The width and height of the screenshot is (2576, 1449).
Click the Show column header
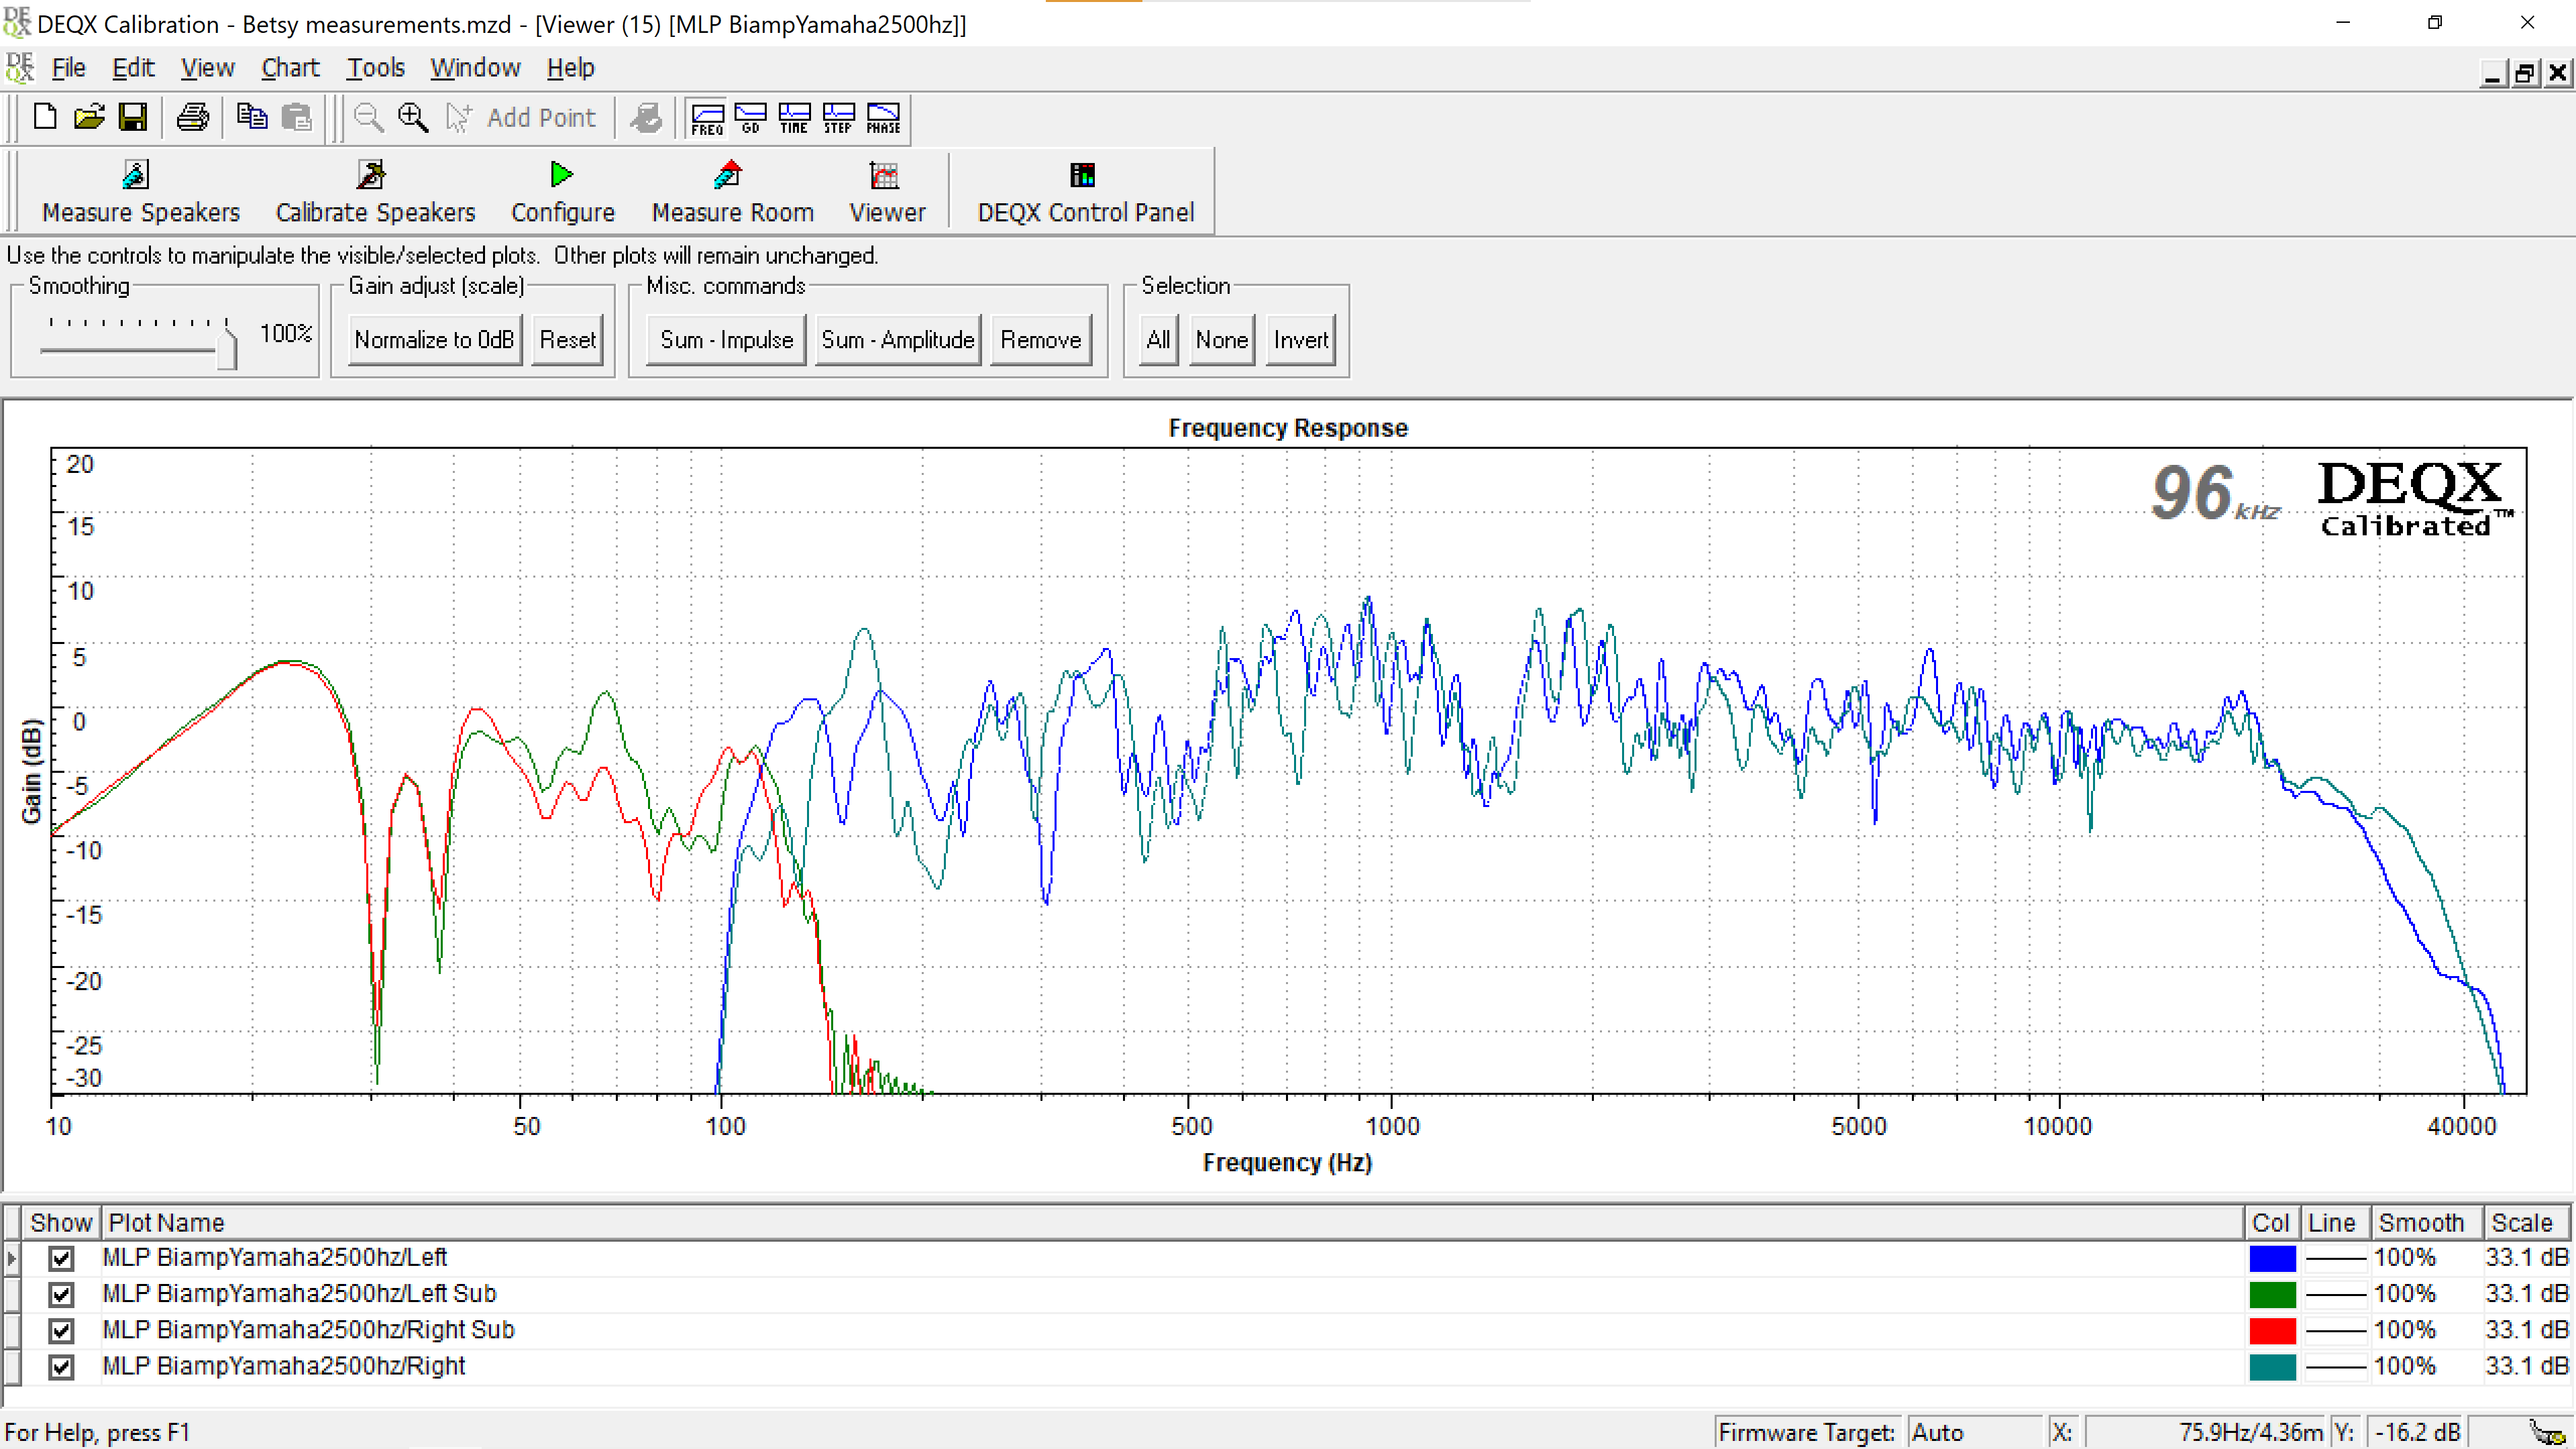click(x=60, y=1222)
